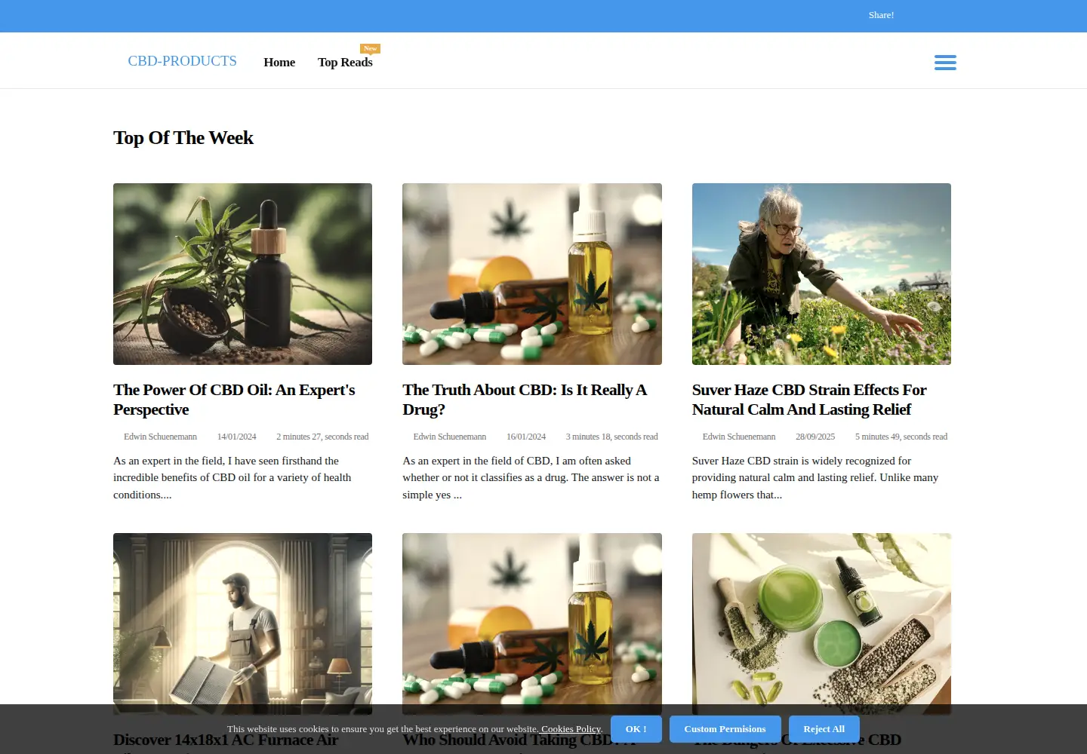Click the date 28/09/2025

click(815, 437)
